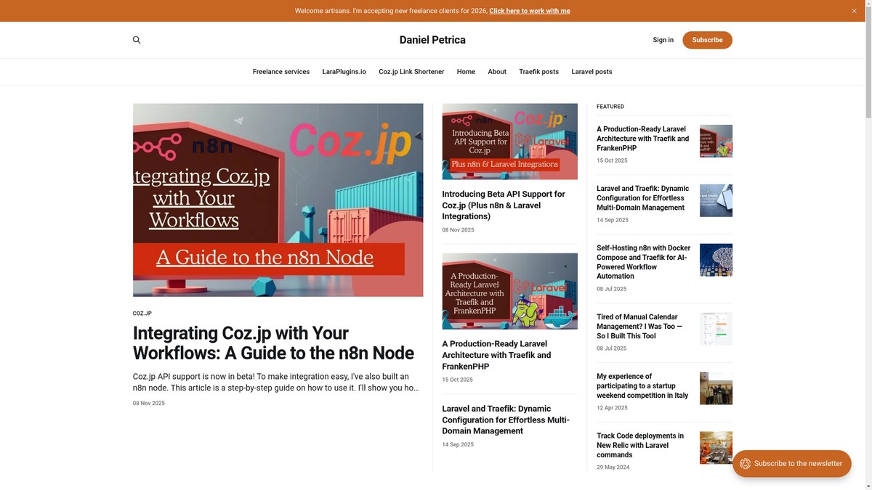Open the Daniel Petrica site title
Image resolution: width=872 pixels, height=490 pixels.
(432, 40)
